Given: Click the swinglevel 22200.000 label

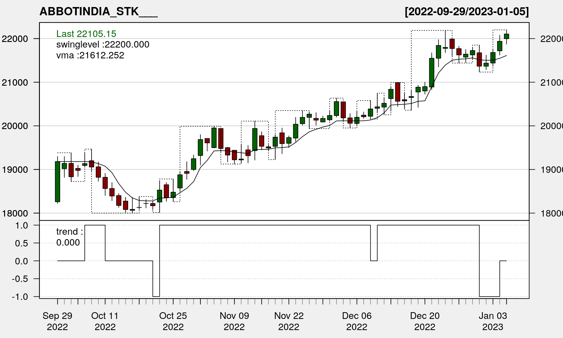Looking at the screenshot, I should [103, 45].
